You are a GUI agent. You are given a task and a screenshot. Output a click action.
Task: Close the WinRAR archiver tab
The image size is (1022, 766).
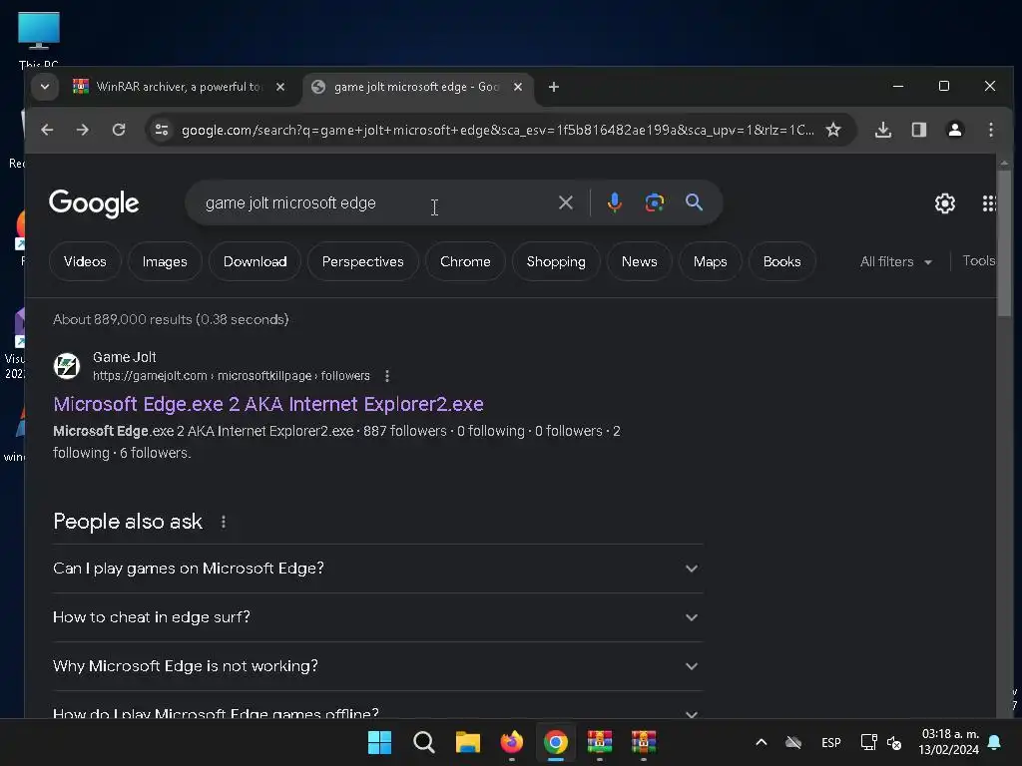pyautogui.click(x=280, y=87)
